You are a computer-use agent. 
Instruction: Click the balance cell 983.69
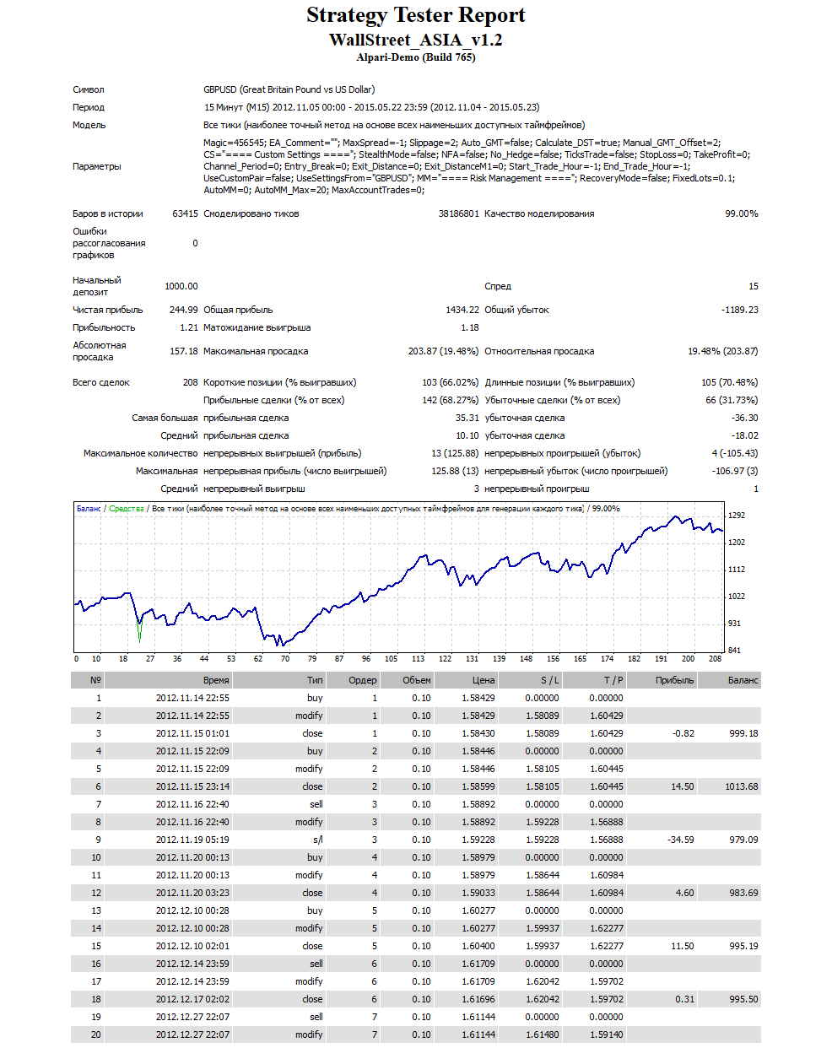[744, 893]
